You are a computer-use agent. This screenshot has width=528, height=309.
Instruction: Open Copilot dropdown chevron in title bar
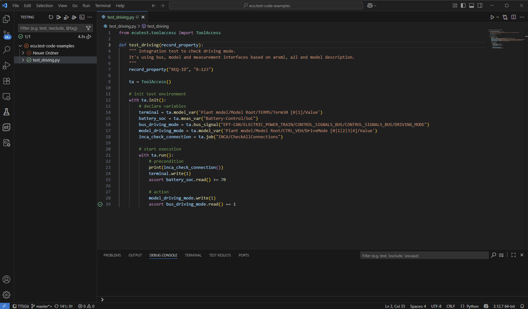(375, 5)
